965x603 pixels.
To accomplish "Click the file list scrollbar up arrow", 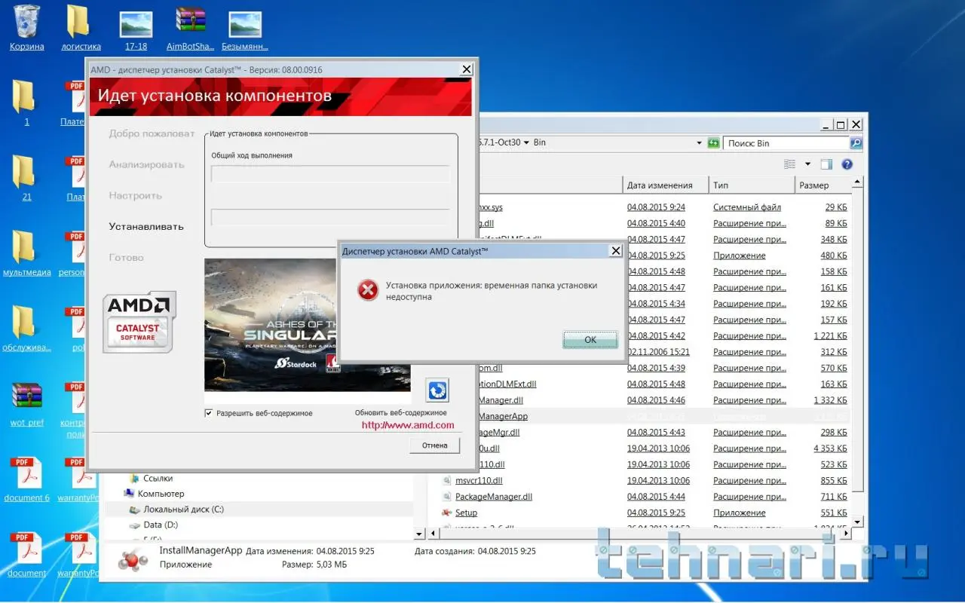I will click(x=859, y=183).
